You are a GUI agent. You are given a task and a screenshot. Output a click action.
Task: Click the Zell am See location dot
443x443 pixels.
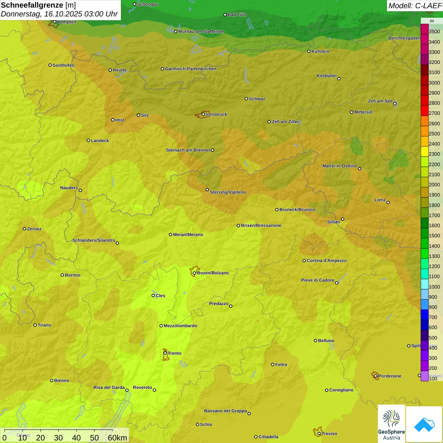[395, 103]
